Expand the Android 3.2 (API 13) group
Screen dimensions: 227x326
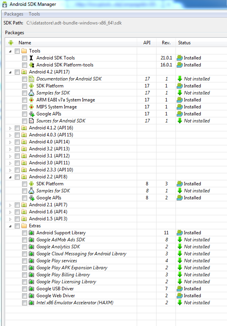click(x=10, y=149)
